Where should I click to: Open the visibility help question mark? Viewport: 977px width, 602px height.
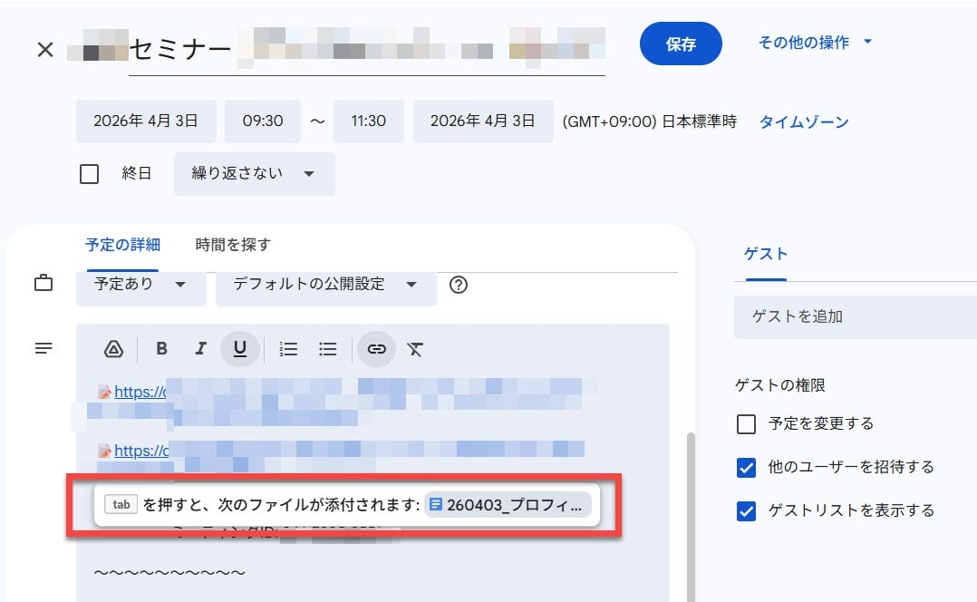coord(459,285)
